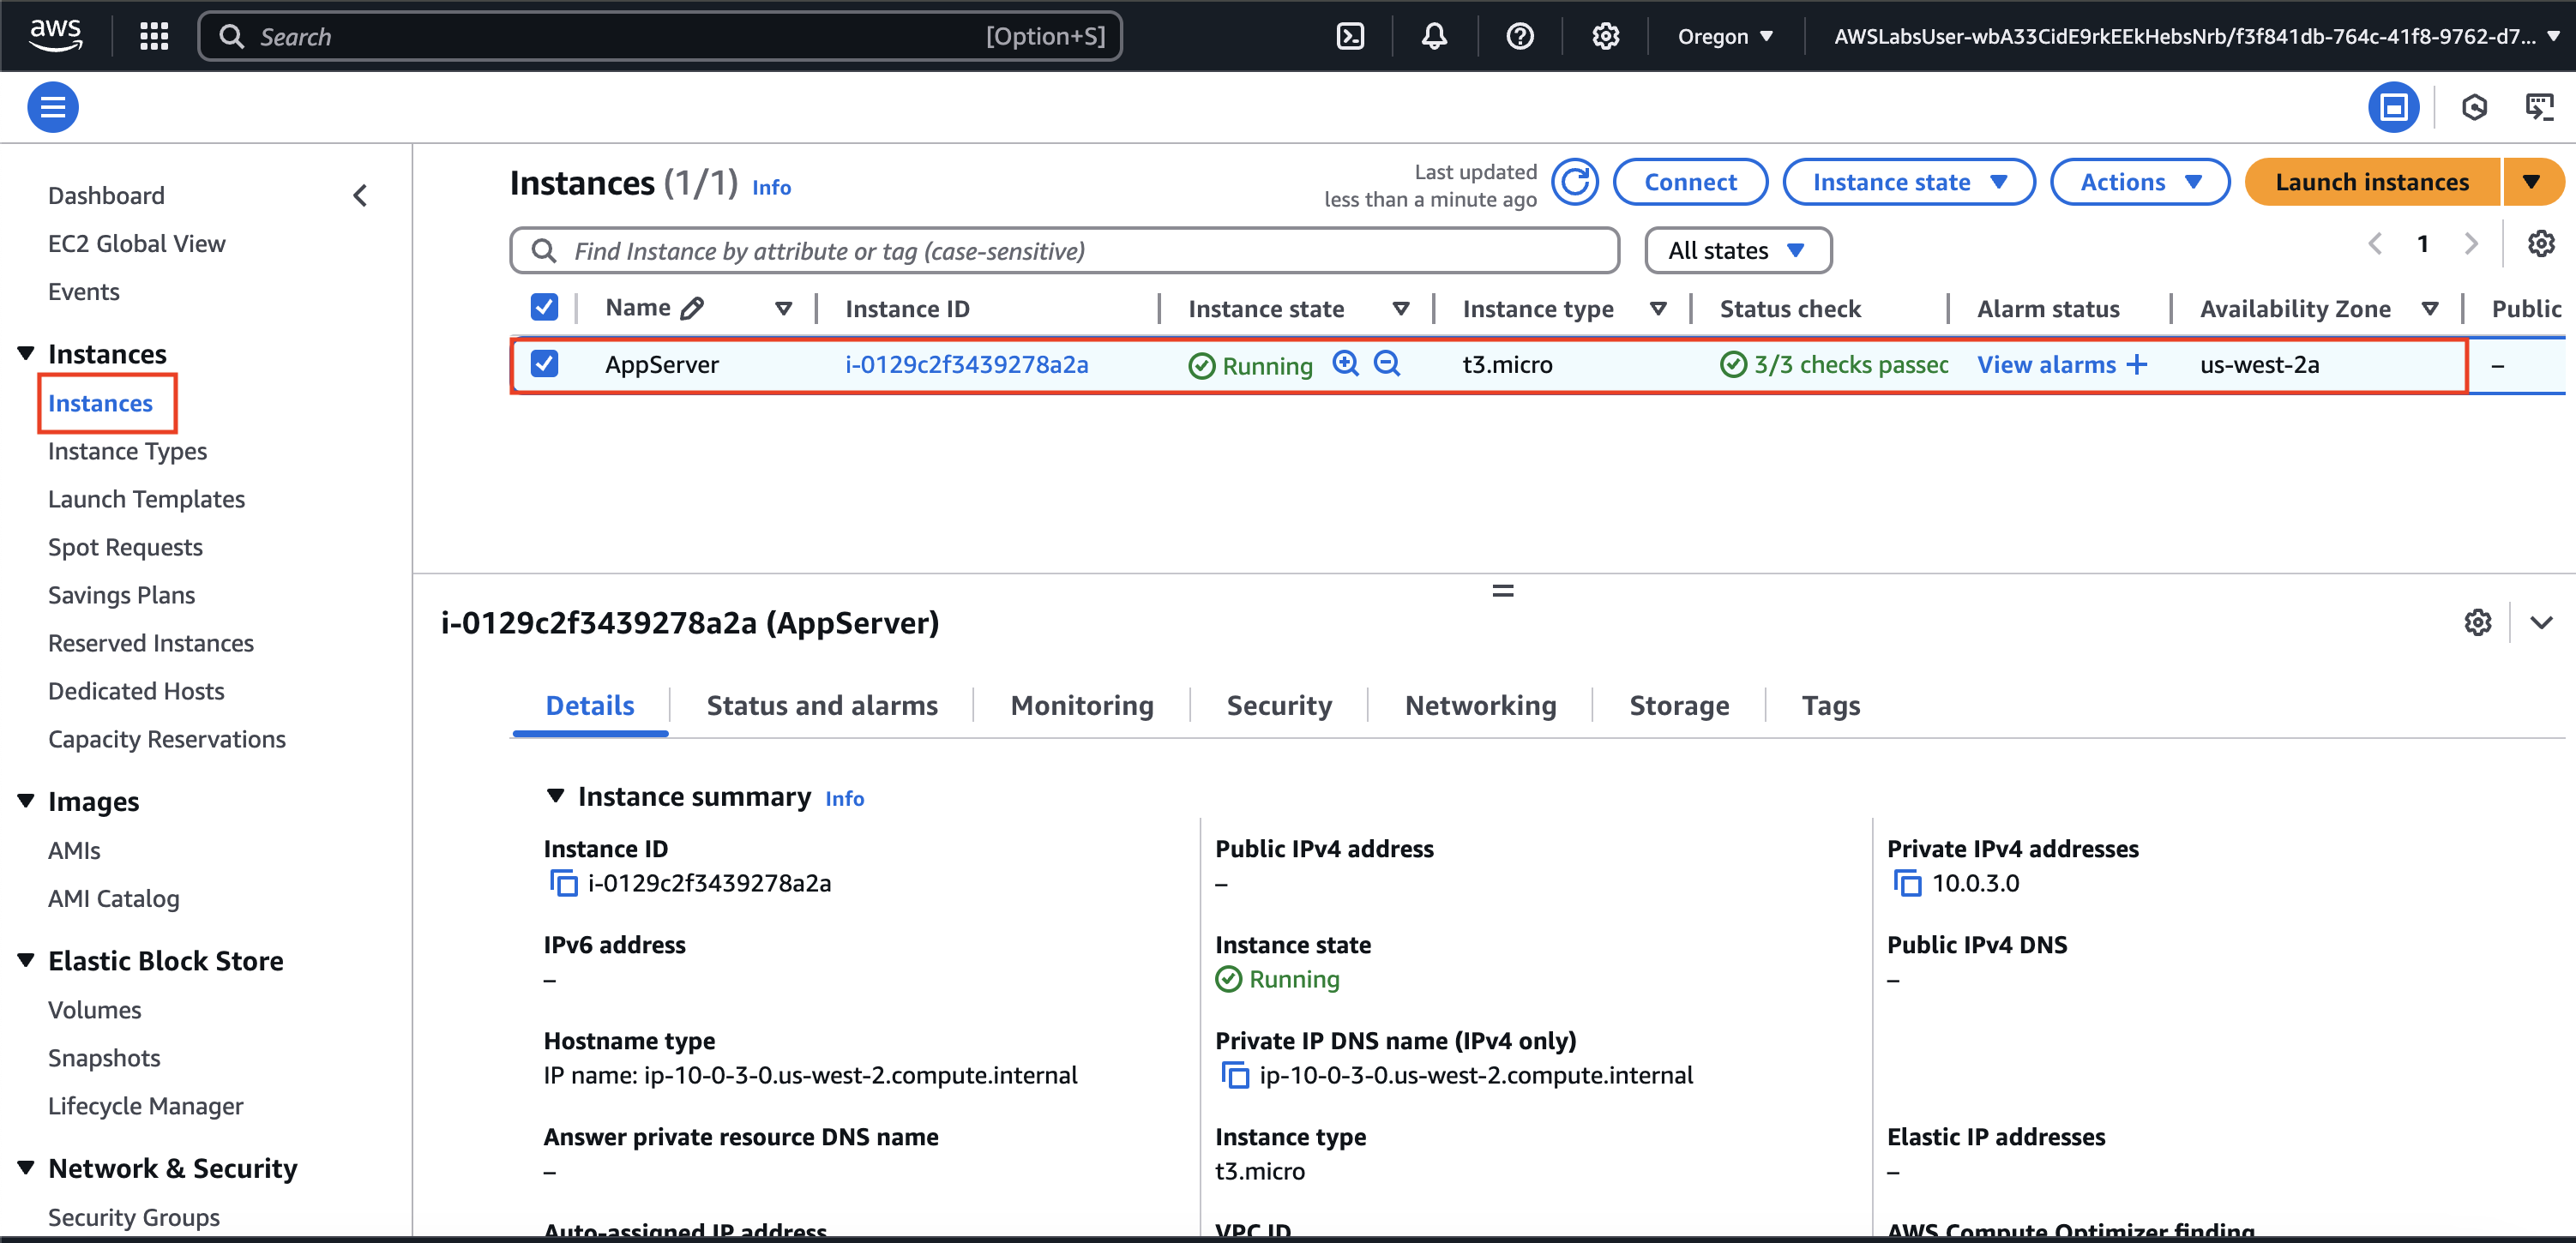Image resolution: width=2576 pixels, height=1243 pixels.
Task: Open the AWS home logo
Action: (x=56, y=35)
